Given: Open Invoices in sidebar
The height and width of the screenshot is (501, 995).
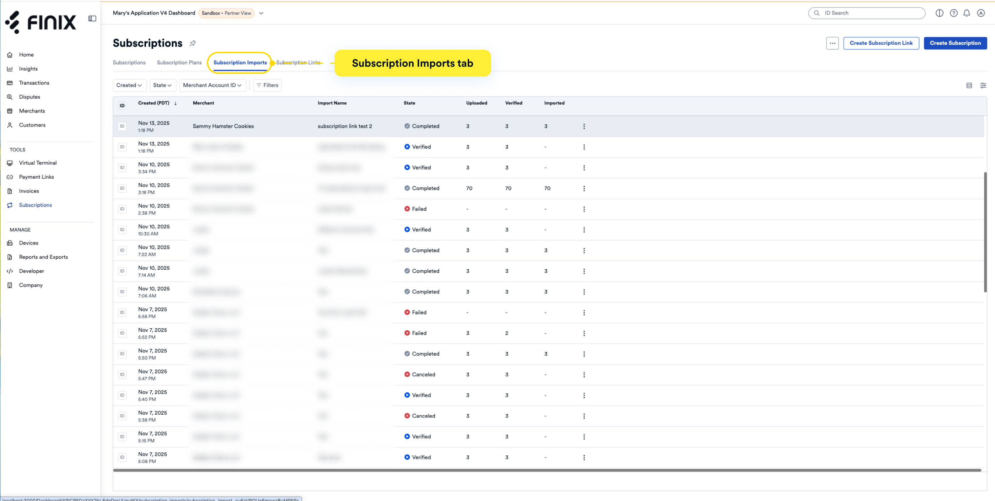Looking at the screenshot, I should (29, 191).
